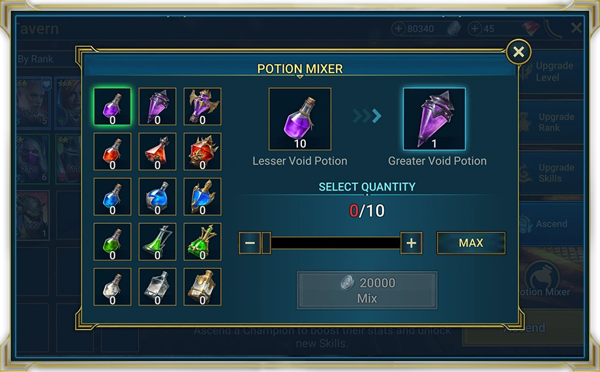The width and height of the screenshot is (600, 372).
Task: Click the Mix button costing 20000 silver
Action: point(367,290)
